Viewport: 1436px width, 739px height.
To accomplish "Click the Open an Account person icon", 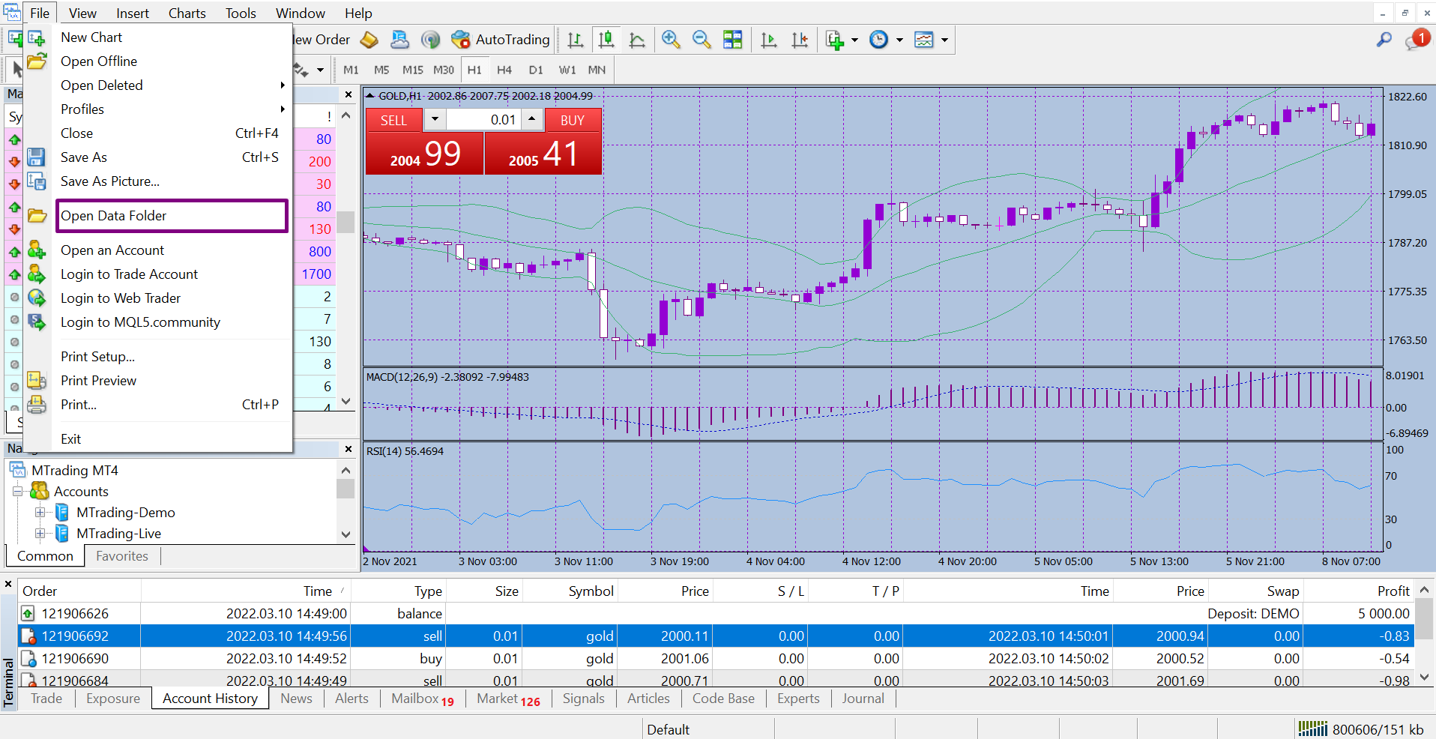I will coord(37,250).
